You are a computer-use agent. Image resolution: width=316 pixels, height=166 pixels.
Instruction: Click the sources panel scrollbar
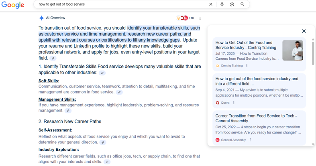(x=313, y=52)
